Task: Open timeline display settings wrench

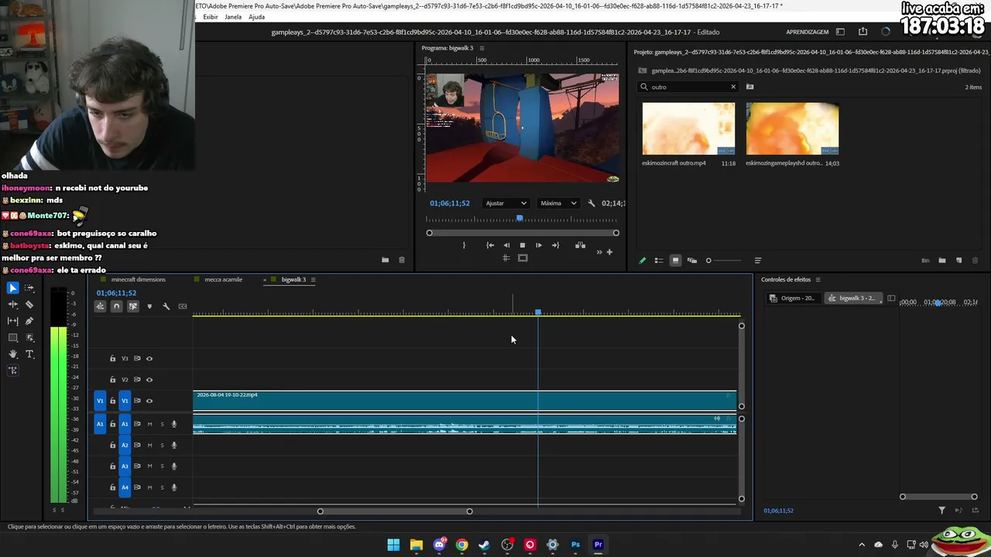Action: click(166, 306)
